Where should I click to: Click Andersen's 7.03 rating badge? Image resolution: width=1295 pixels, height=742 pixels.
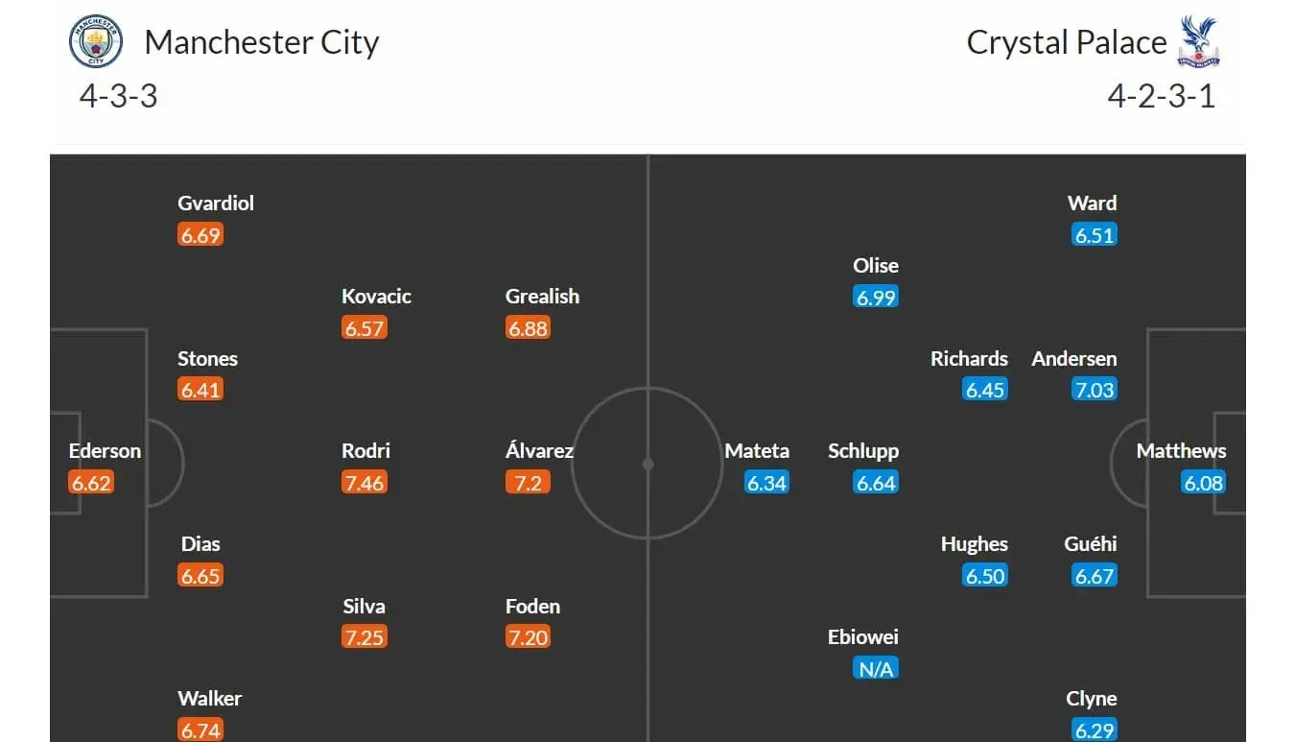(x=1095, y=390)
